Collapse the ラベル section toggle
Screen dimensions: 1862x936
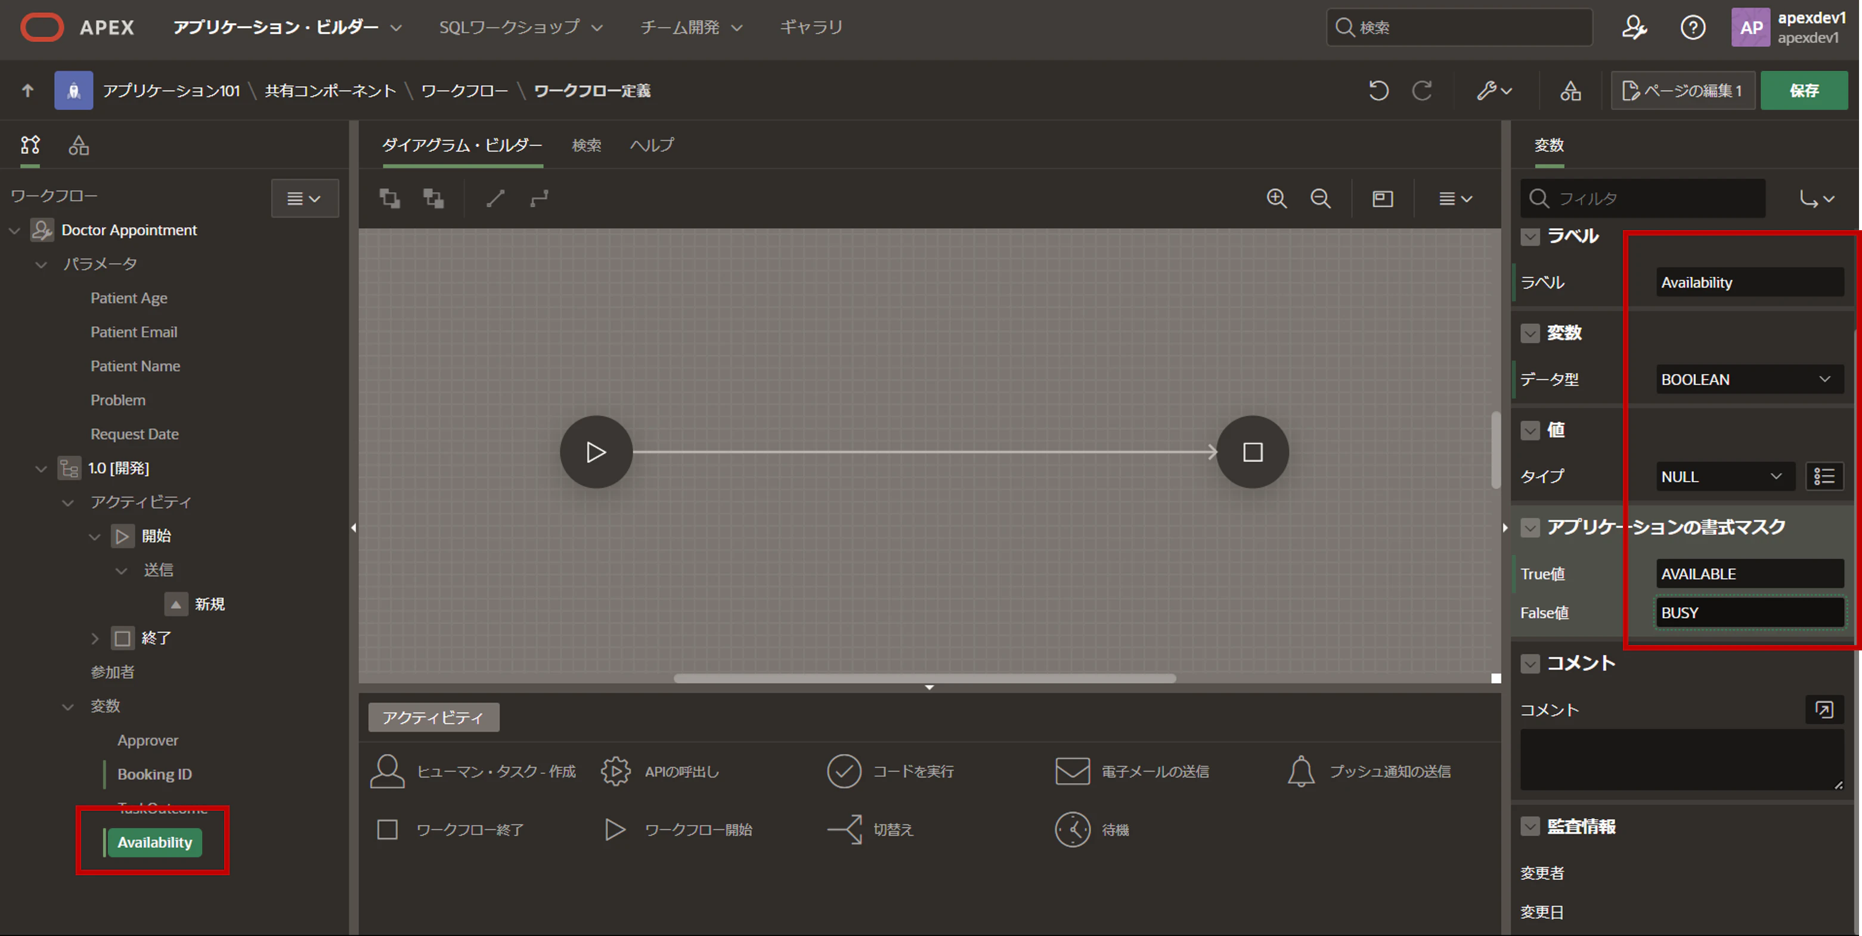point(1529,236)
